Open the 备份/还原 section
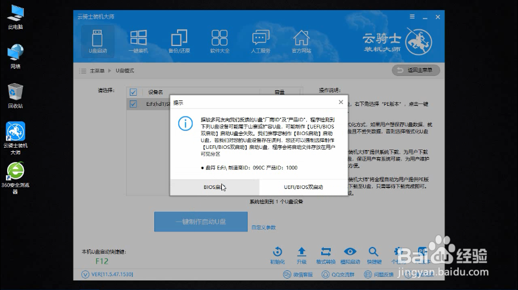The height and width of the screenshot is (290, 518). point(179,41)
